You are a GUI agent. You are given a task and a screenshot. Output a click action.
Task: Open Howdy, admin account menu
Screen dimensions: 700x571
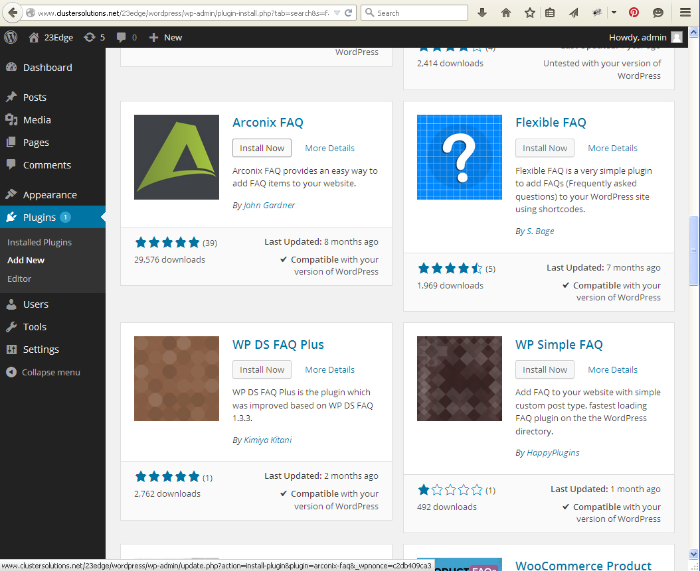click(x=638, y=37)
